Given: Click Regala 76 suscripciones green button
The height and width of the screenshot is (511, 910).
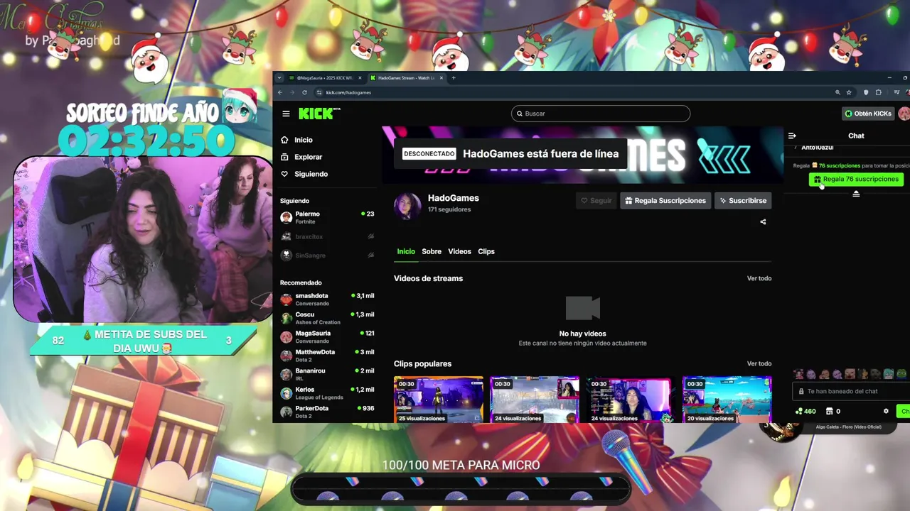Looking at the screenshot, I should (x=856, y=180).
